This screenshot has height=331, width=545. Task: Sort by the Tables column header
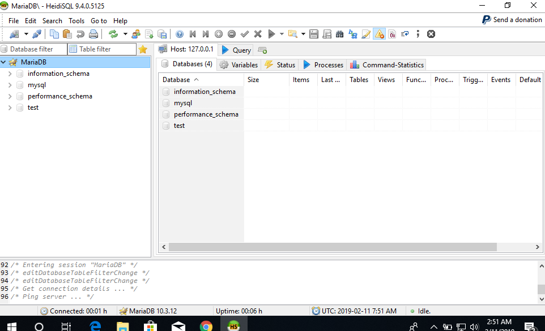point(360,80)
